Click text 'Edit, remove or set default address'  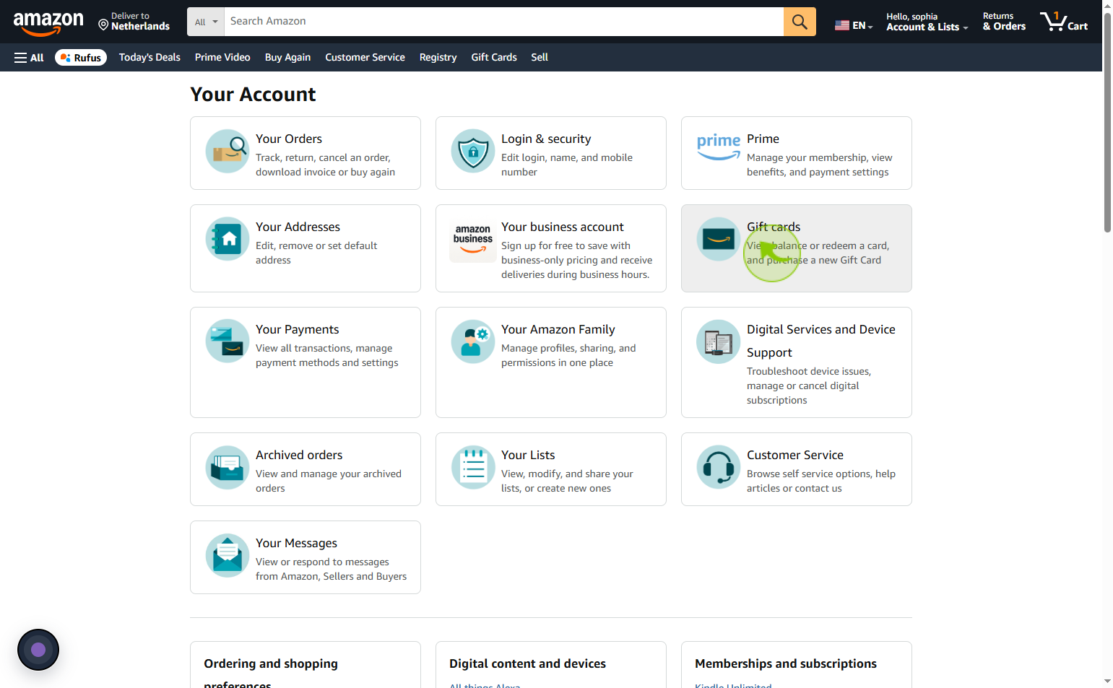click(316, 253)
